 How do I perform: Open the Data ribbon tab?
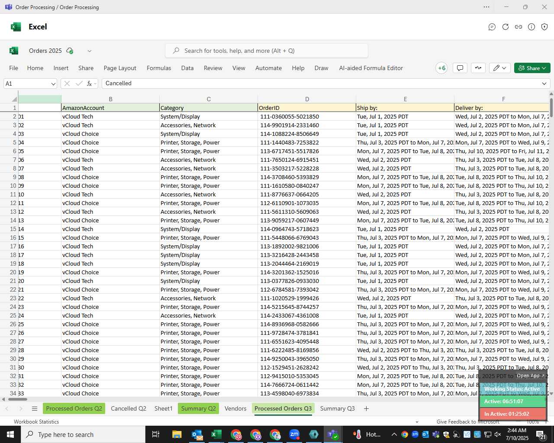click(187, 68)
